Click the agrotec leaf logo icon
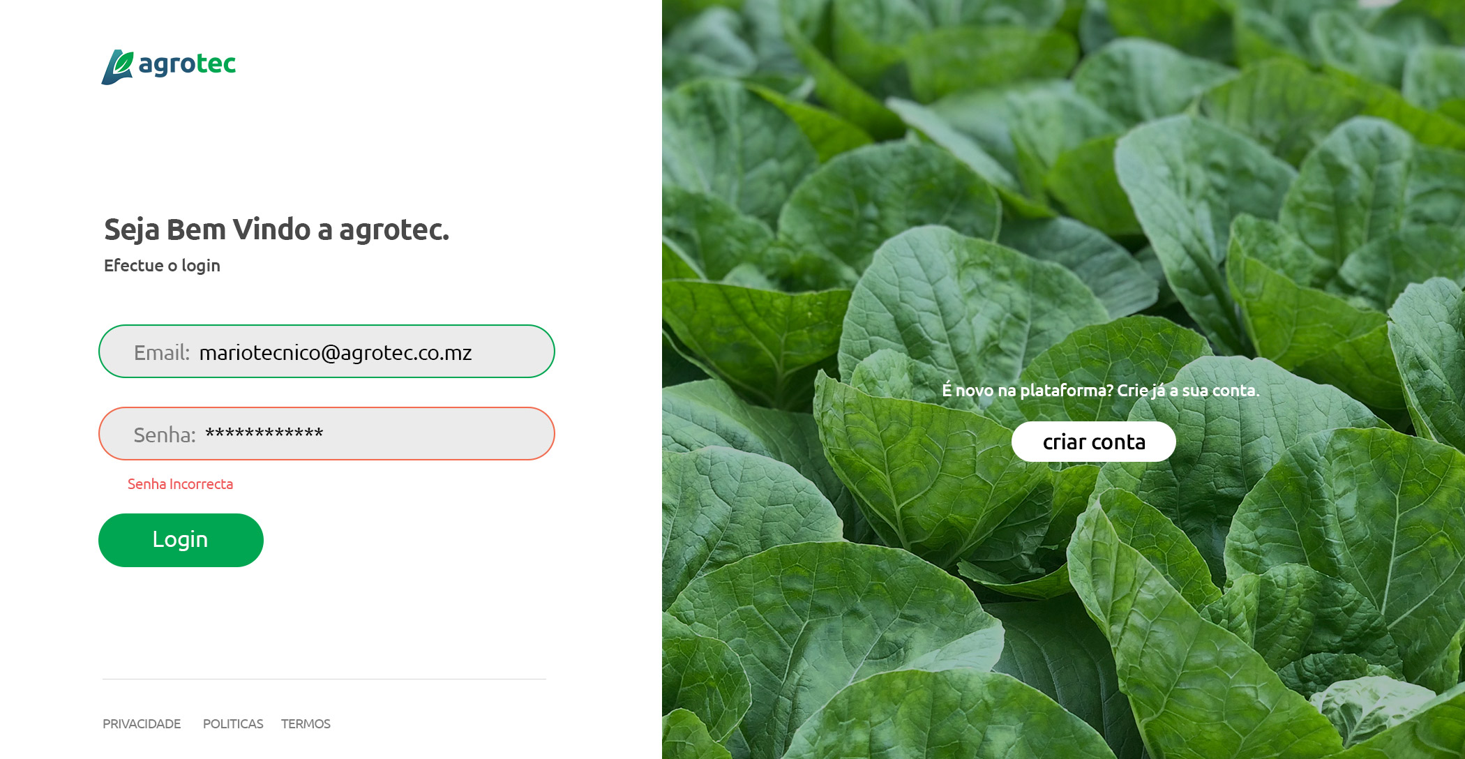The width and height of the screenshot is (1465, 759). pyautogui.click(x=117, y=67)
